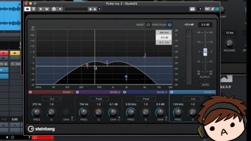Viewport: 251px width, 141px height.
Task: Click the Mute (M) button in the track inspector
Action: tap(15, 53)
